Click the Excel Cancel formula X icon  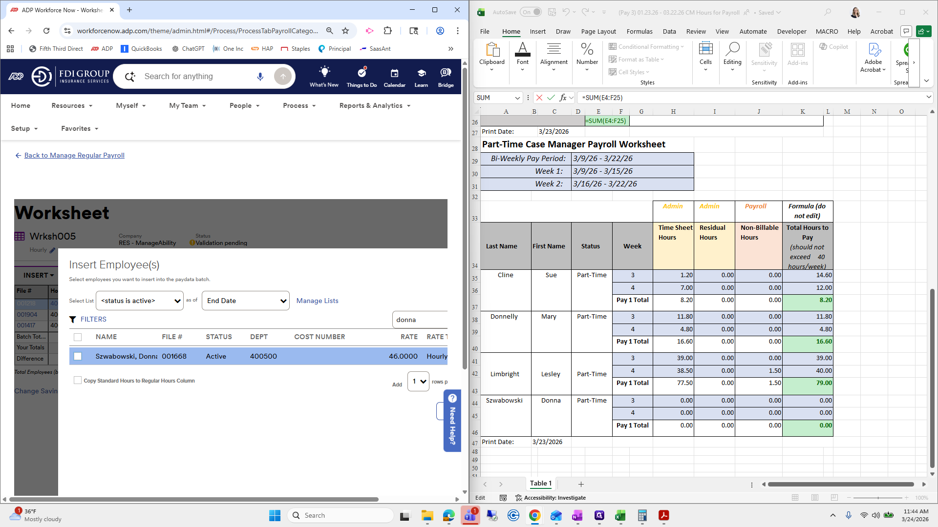[539, 98]
